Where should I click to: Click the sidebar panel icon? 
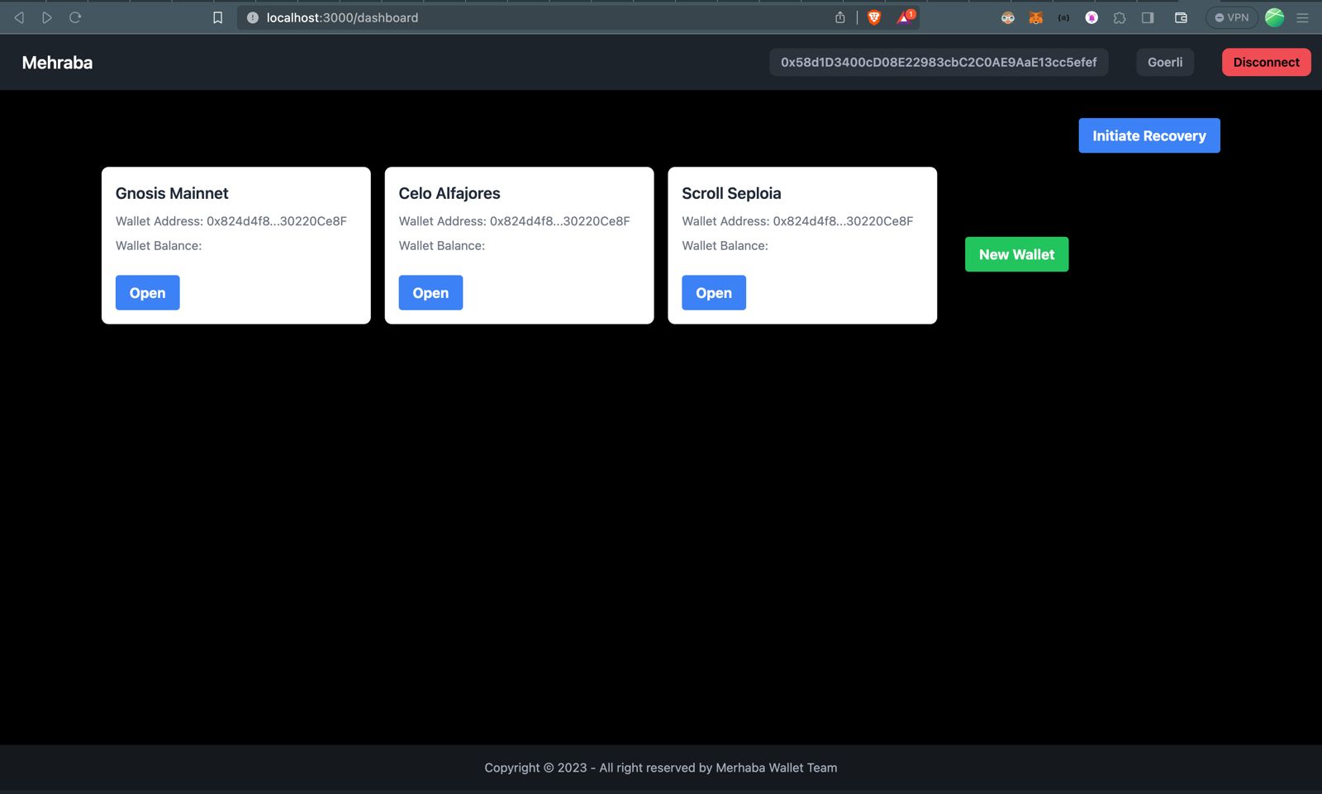1147,17
